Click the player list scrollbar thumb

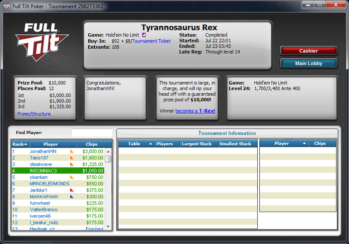tap(108, 159)
